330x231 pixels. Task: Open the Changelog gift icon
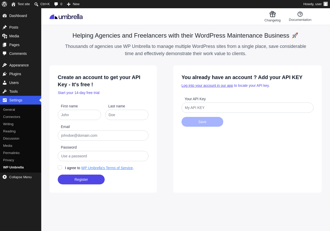coord(273,14)
